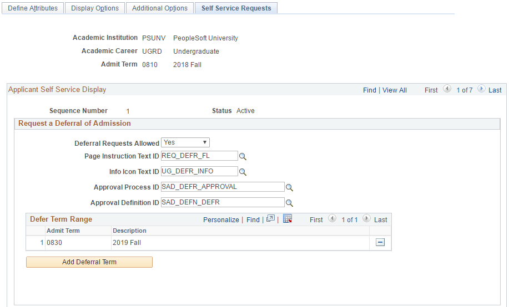509x307 pixels.
Task: Click the 0810 admit term code
Action: (150, 64)
